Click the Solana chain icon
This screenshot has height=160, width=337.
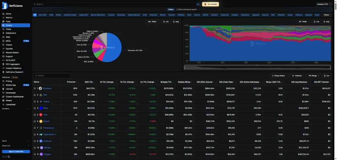pos(41,101)
